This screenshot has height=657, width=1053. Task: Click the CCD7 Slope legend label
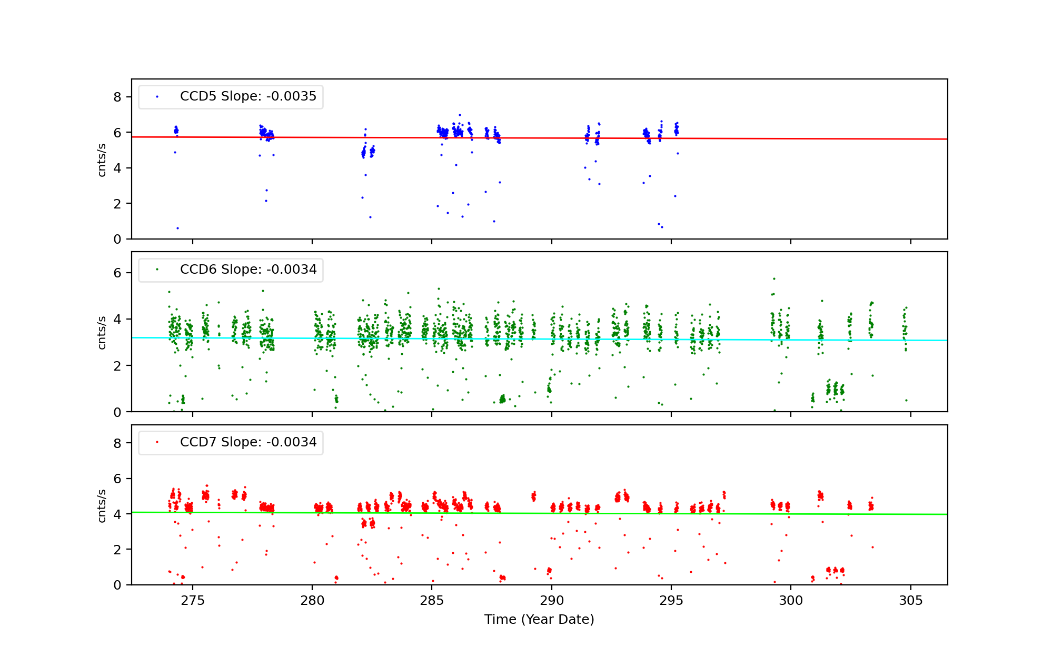[248, 442]
